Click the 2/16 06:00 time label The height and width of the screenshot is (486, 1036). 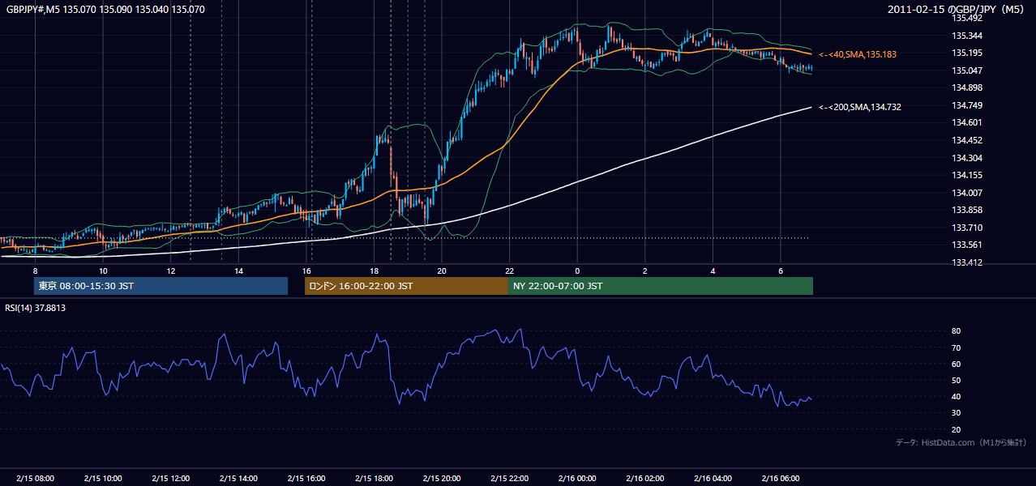[x=780, y=478]
